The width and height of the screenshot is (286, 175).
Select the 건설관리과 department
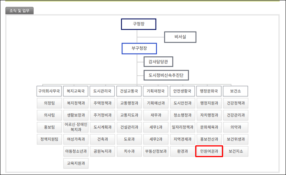[x=129, y=127]
